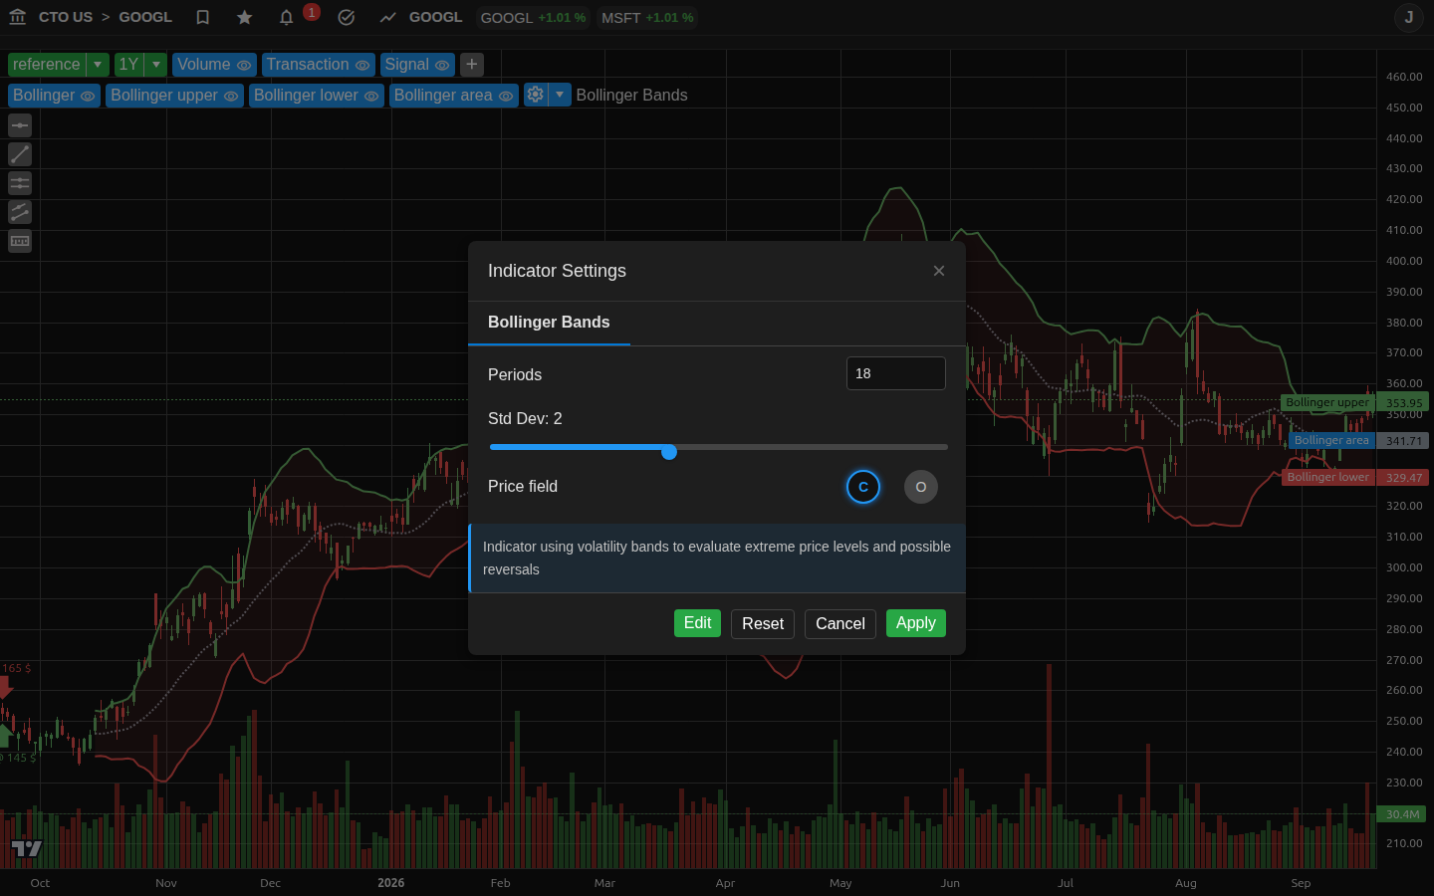The width and height of the screenshot is (1434, 896).
Task: Expand the dropdown arrow beside the gear
Action: 560,95
